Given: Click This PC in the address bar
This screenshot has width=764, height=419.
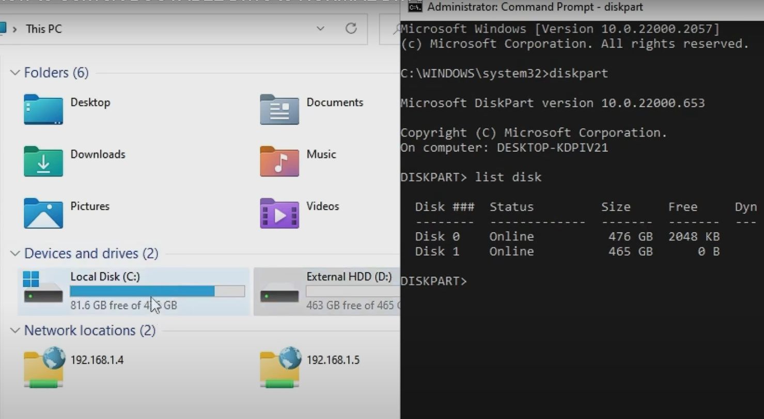Looking at the screenshot, I should pos(44,29).
